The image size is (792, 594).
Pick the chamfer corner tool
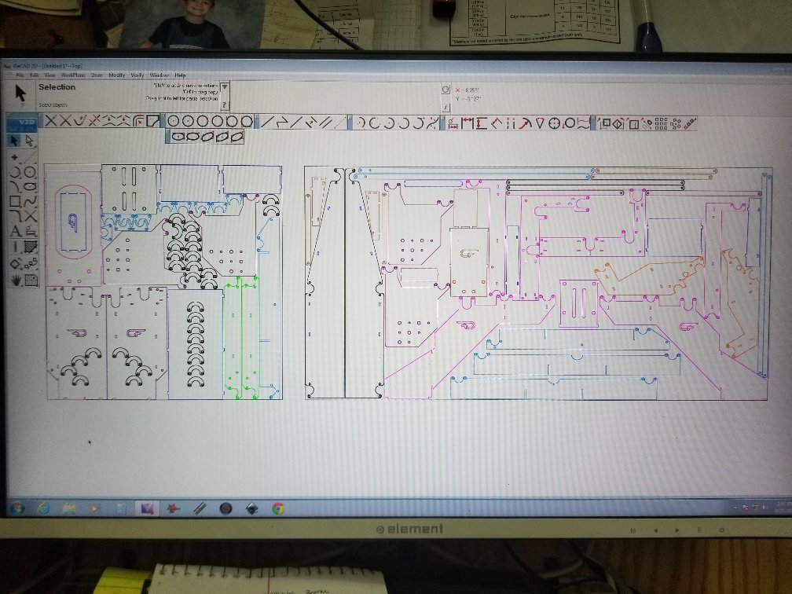click(153, 121)
